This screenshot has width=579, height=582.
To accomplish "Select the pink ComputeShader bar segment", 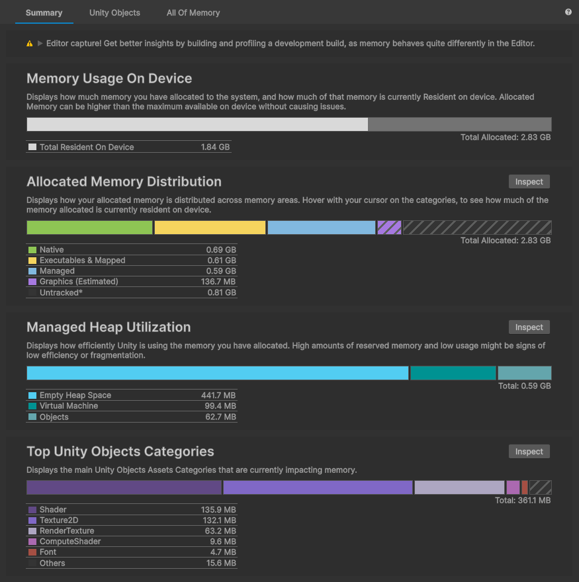I will pyautogui.click(x=513, y=487).
